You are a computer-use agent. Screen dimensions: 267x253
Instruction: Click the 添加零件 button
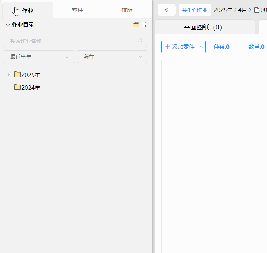point(179,47)
